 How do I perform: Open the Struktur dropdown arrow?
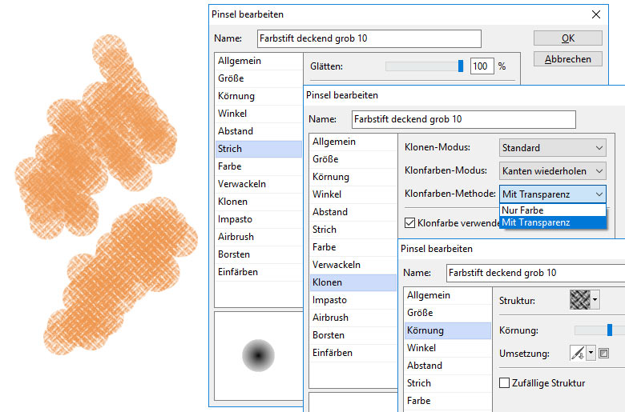coord(595,299)
